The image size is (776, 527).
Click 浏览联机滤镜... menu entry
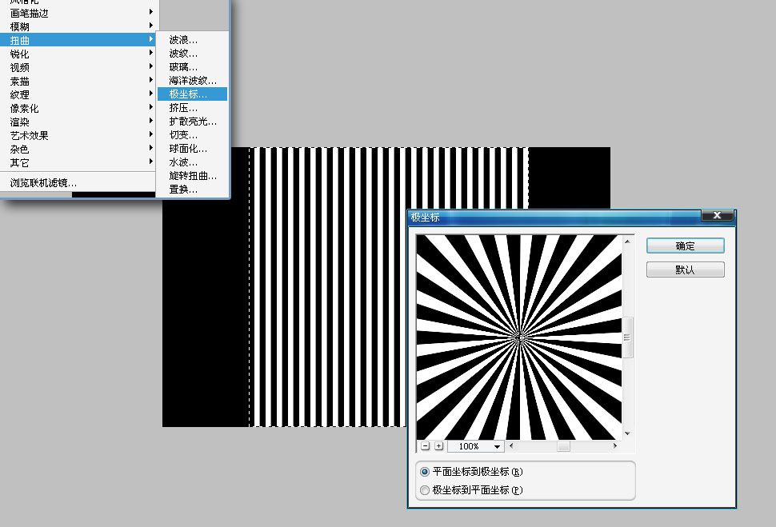click(x=78, y=182)
